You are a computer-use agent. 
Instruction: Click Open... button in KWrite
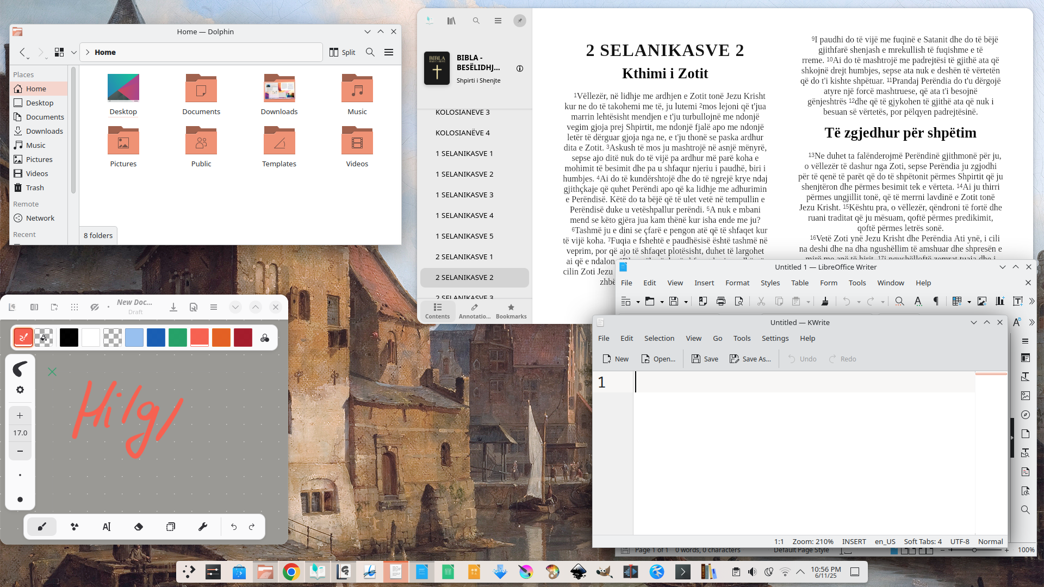tap(658, 359)
